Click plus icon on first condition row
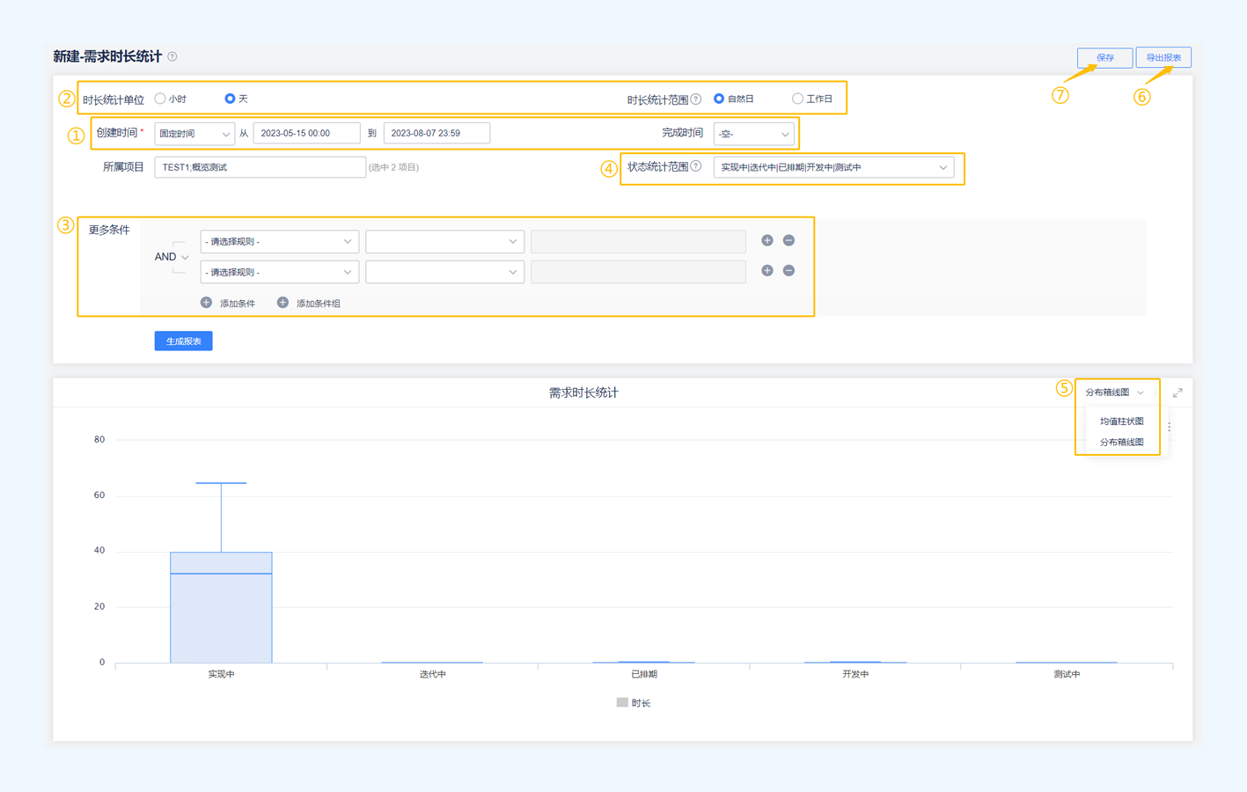This screenshot has height=792, width=1247. pyautogui.click(x=767, y=240)
